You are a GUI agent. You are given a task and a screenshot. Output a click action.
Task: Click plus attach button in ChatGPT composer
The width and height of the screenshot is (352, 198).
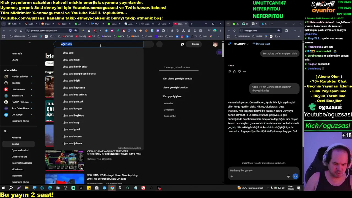(232, 176)
